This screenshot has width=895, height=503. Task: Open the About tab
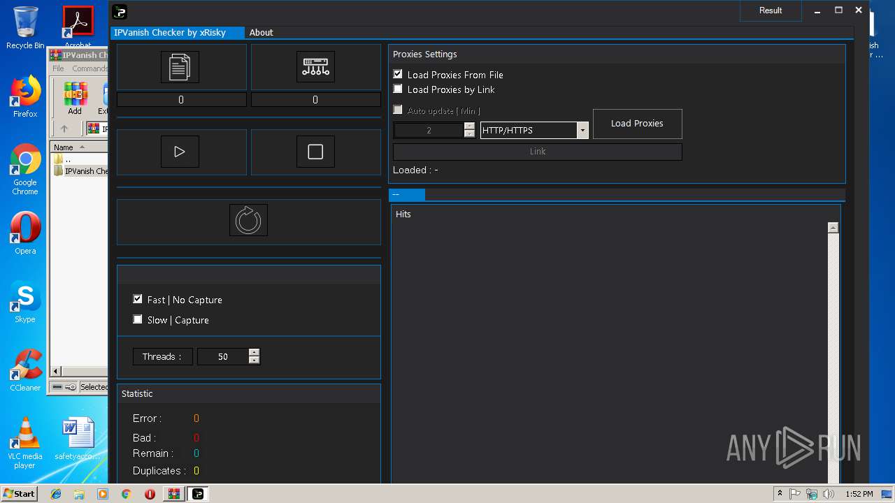(x=262, y=33)
